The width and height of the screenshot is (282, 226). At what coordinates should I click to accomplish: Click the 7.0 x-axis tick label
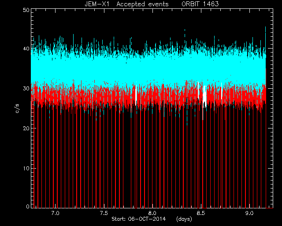pos(55,213)
